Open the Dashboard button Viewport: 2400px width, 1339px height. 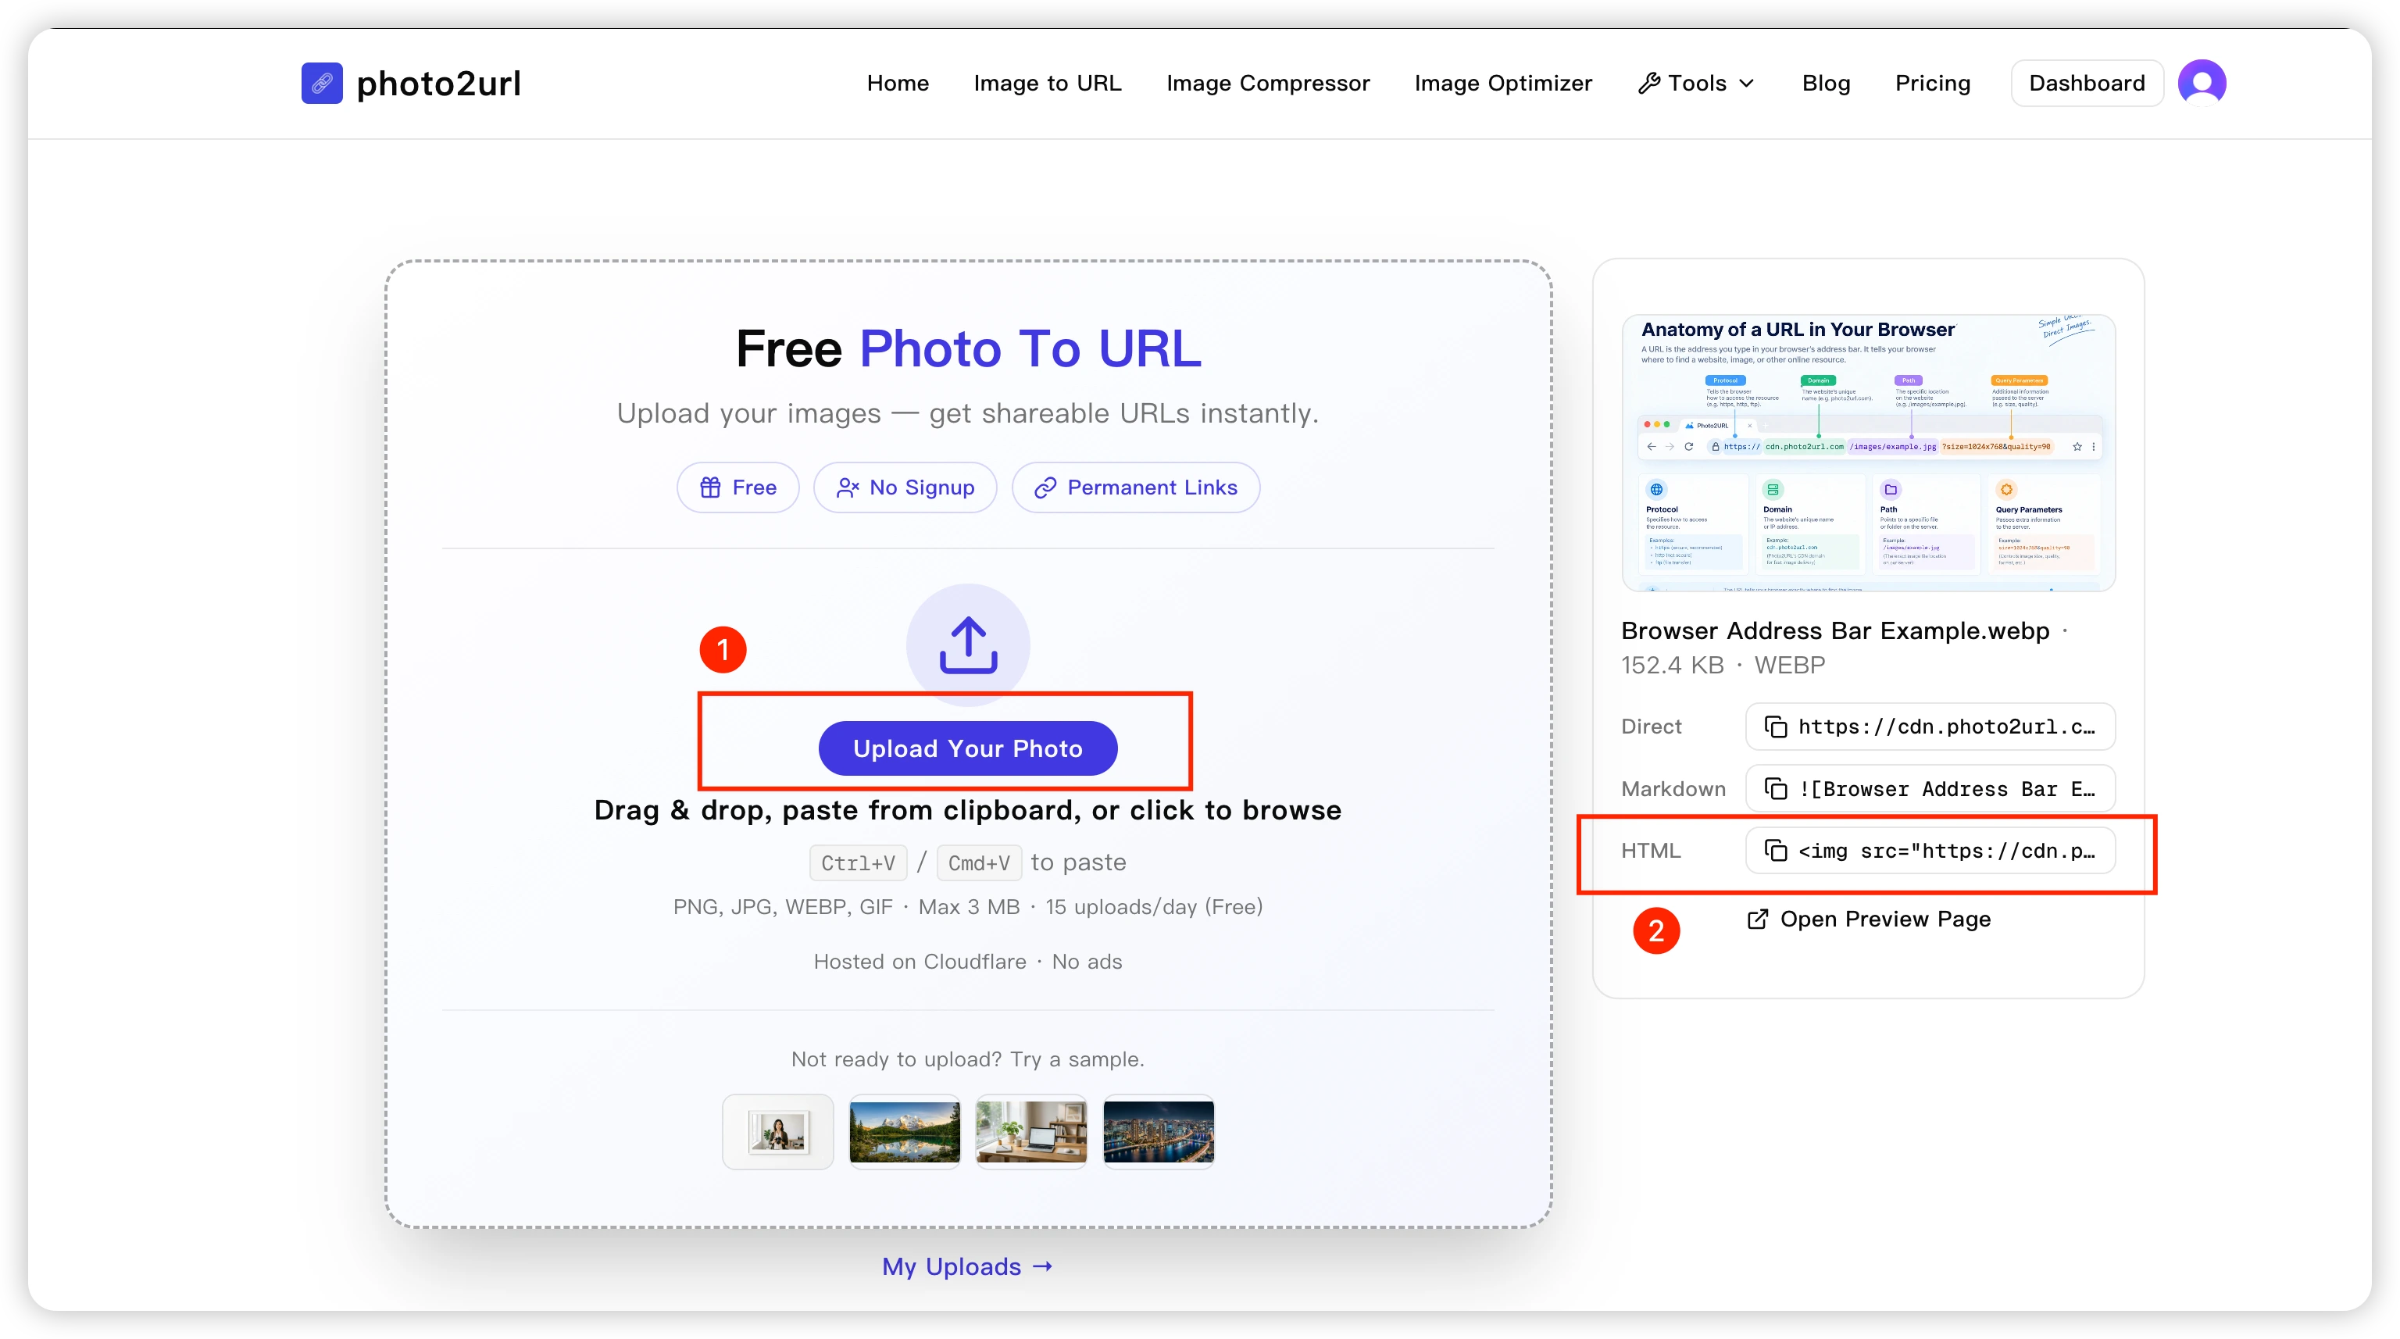tap(2087, 83)
